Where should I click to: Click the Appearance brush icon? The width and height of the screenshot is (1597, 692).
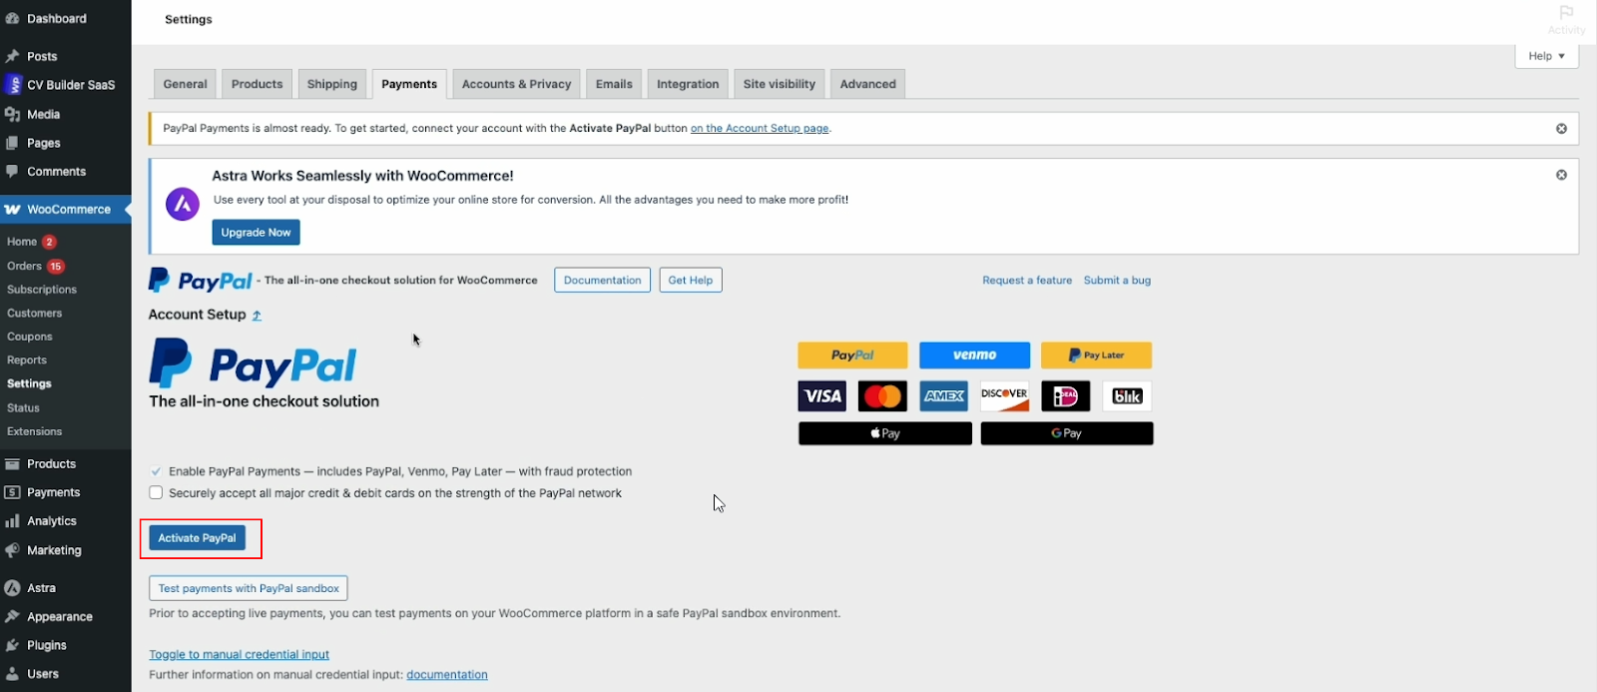(12, 616)
